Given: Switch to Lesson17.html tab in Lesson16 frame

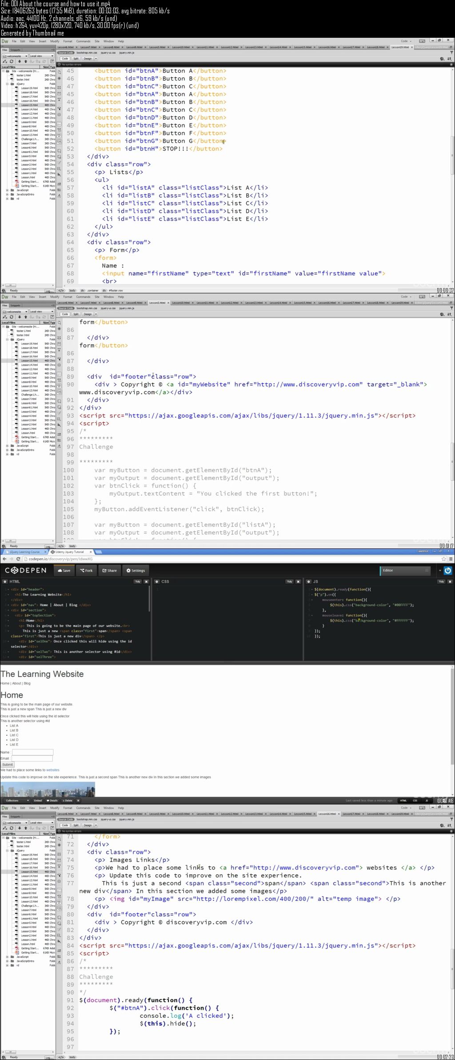Looking at the screenshot, I should click(351, 814).
